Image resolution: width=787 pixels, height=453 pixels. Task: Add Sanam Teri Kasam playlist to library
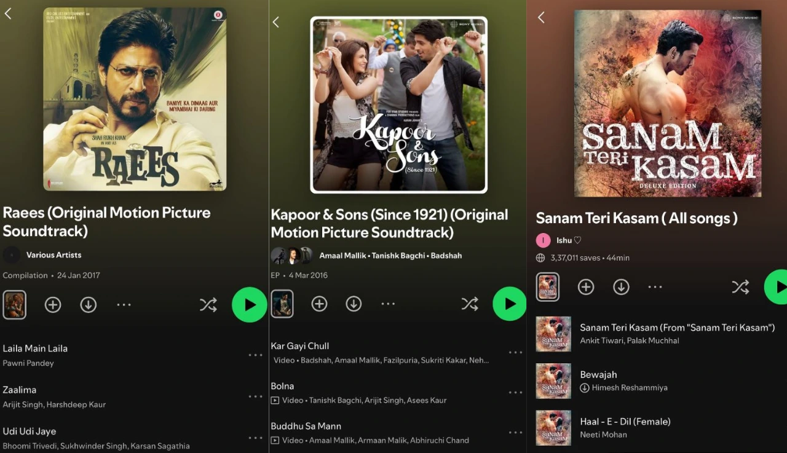(586, 287)
